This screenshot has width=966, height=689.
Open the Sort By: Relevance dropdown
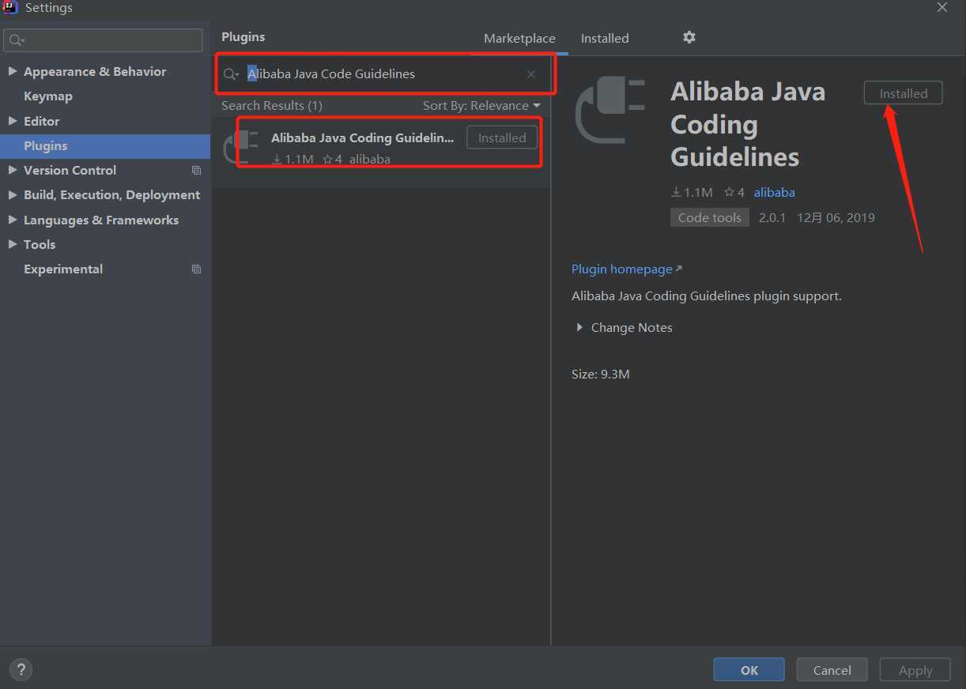481,106
